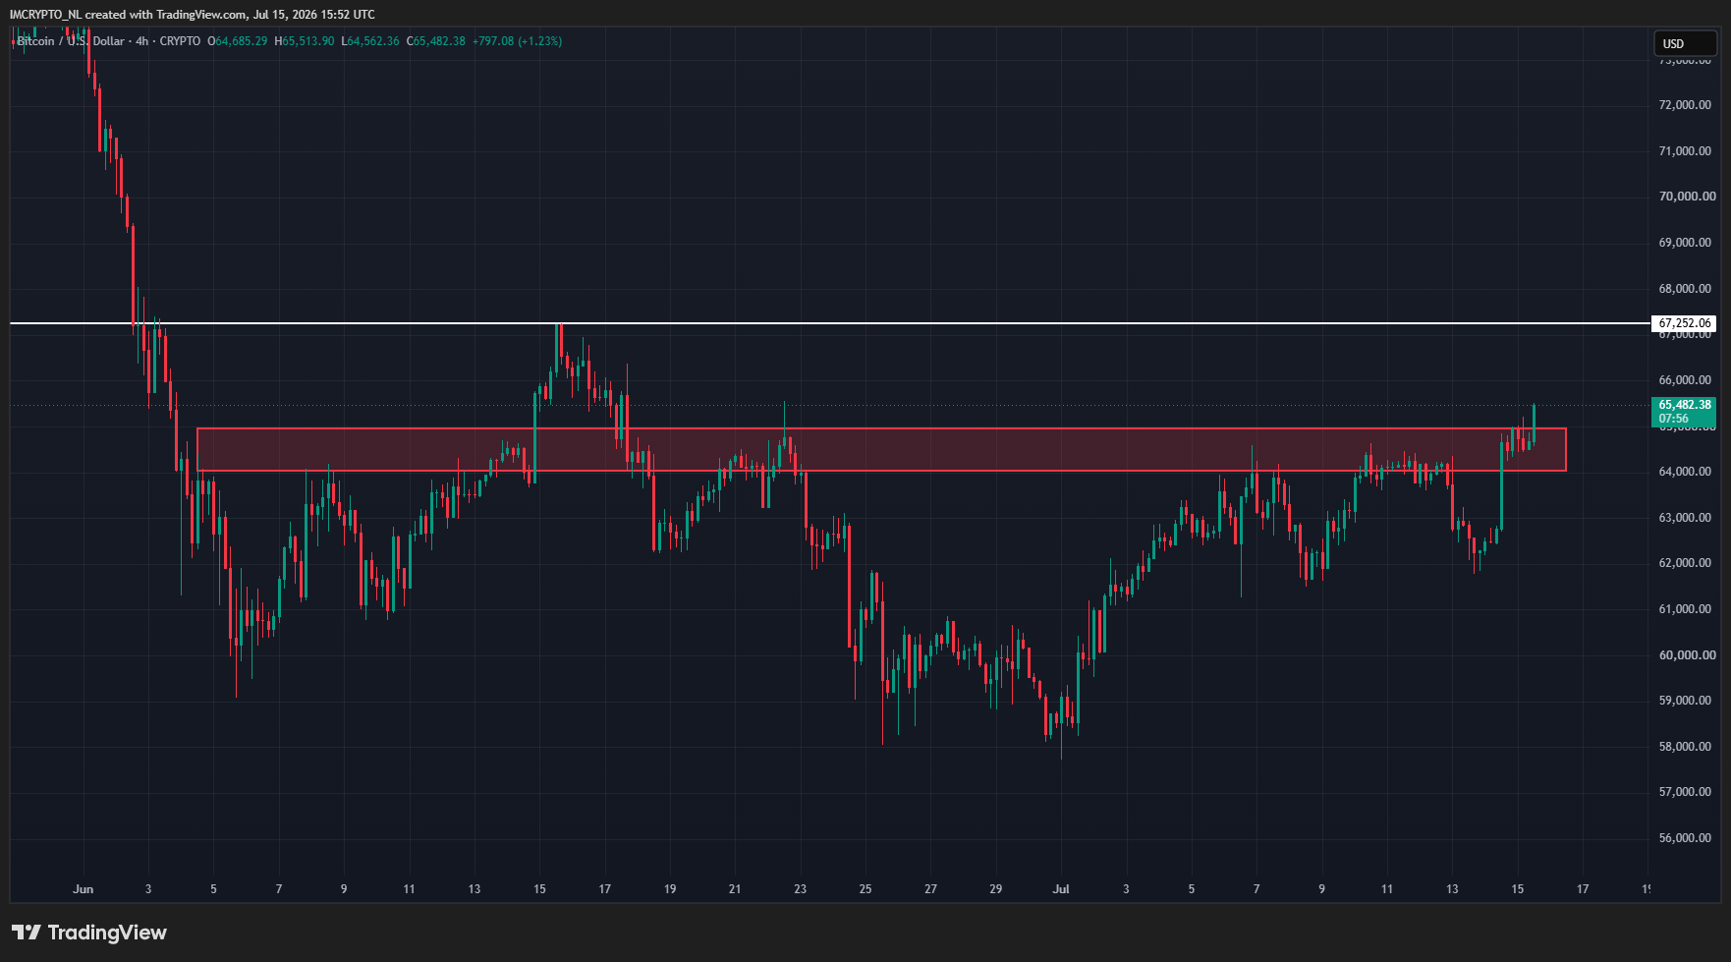Viewport: 1731px width, 962px height.
Task: Click the TradingView logo in the footer
Action: [x=89, y=933]
